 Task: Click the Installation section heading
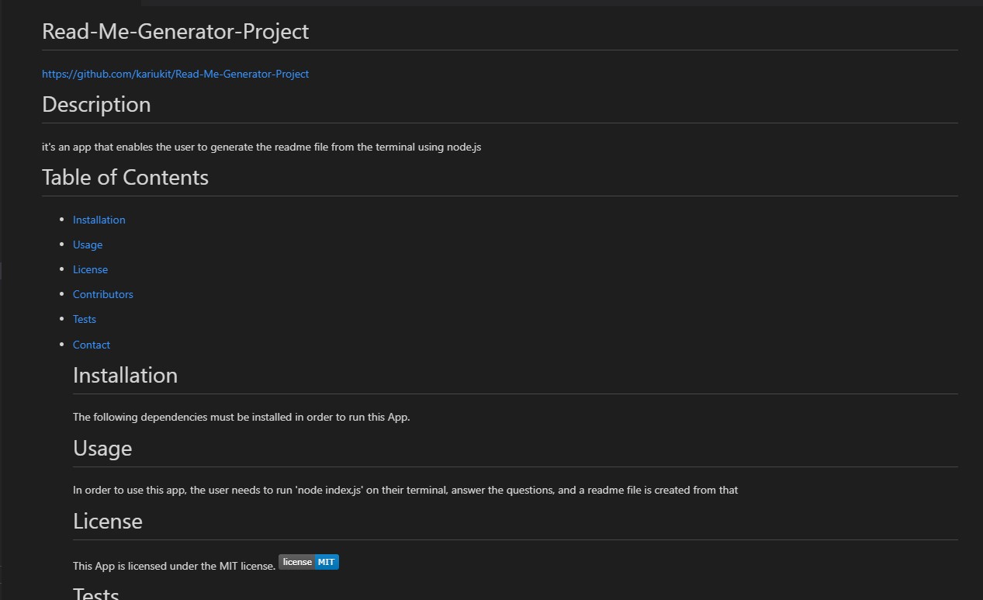(125, 375)
